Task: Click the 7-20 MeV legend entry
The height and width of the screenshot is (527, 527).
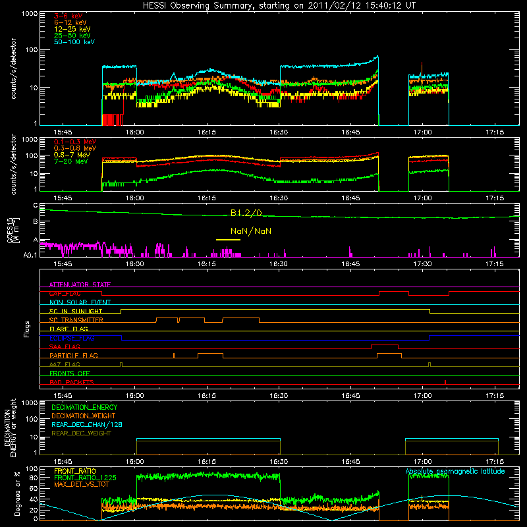Action: pyautogui.click(x=70, y=161)
